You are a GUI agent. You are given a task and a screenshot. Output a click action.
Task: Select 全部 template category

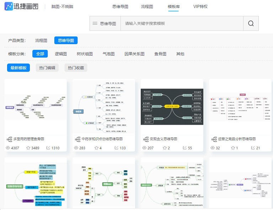(x=40, y=54)
